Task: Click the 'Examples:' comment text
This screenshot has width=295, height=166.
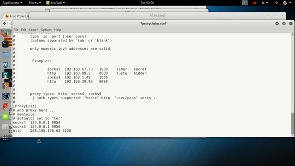Action: point(42,61)
